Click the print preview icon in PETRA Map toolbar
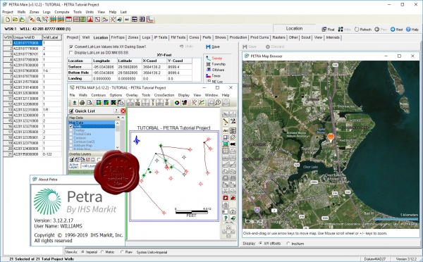The width and height of the screenshot is (423, 262). (90, 103)
